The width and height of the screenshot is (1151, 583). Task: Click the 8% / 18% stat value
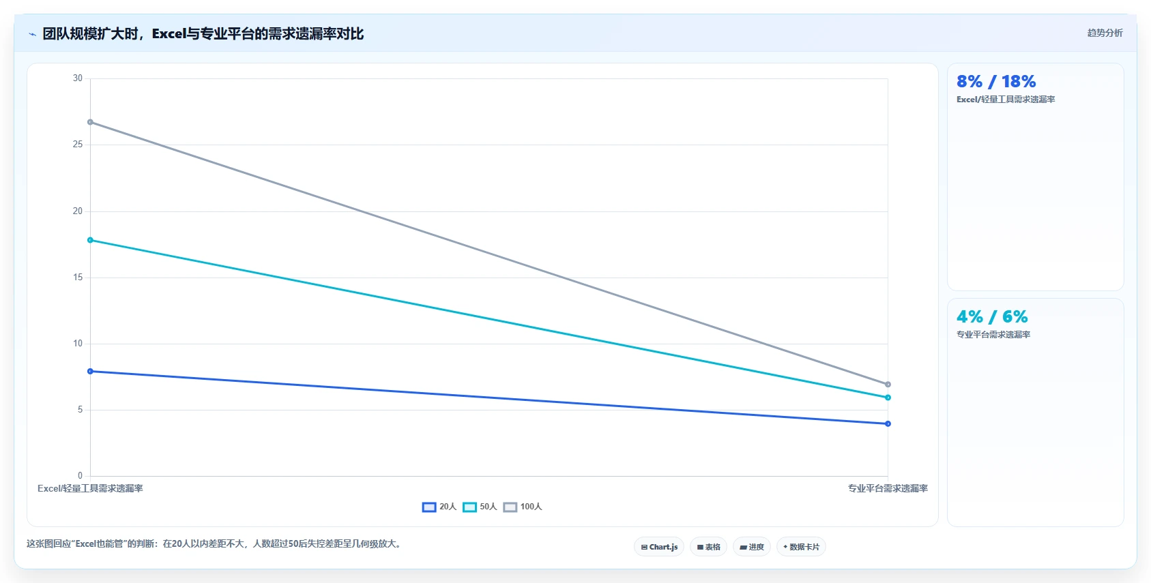pyautogui.click(x=996, y=82)
